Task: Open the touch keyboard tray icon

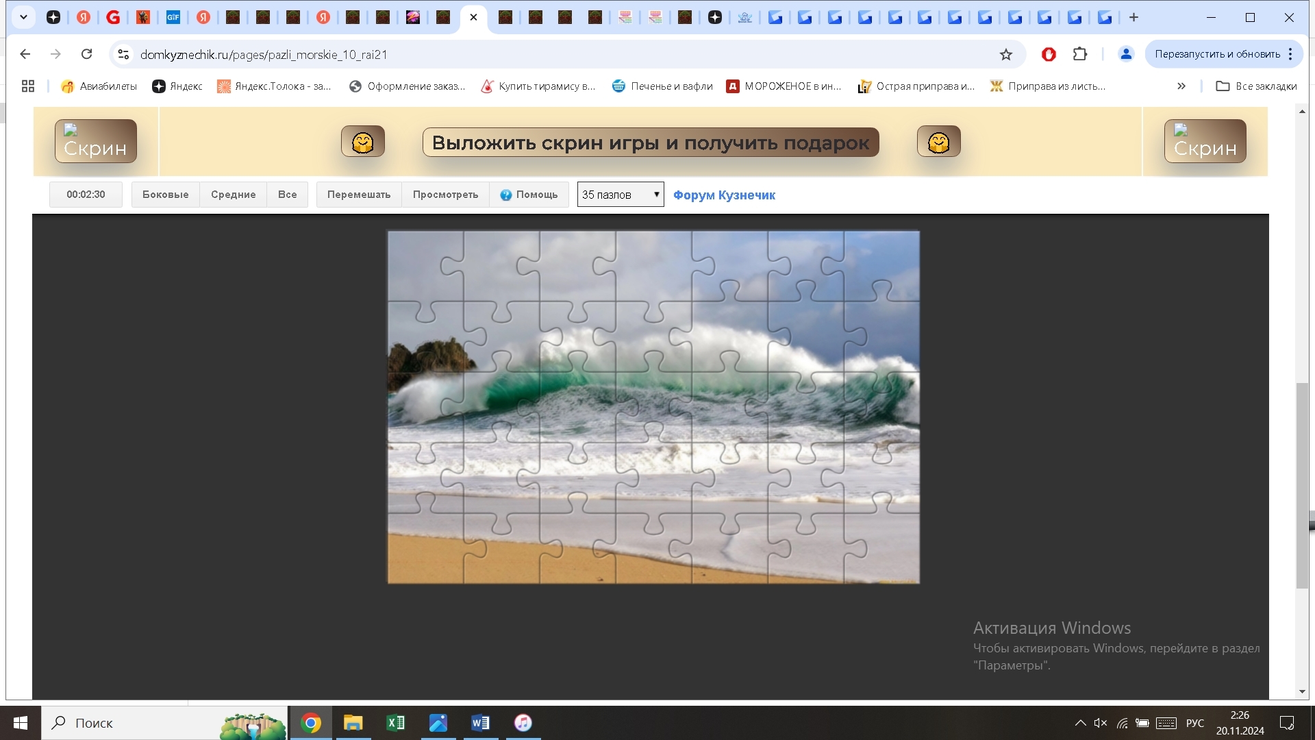Action: (1166, 723)
